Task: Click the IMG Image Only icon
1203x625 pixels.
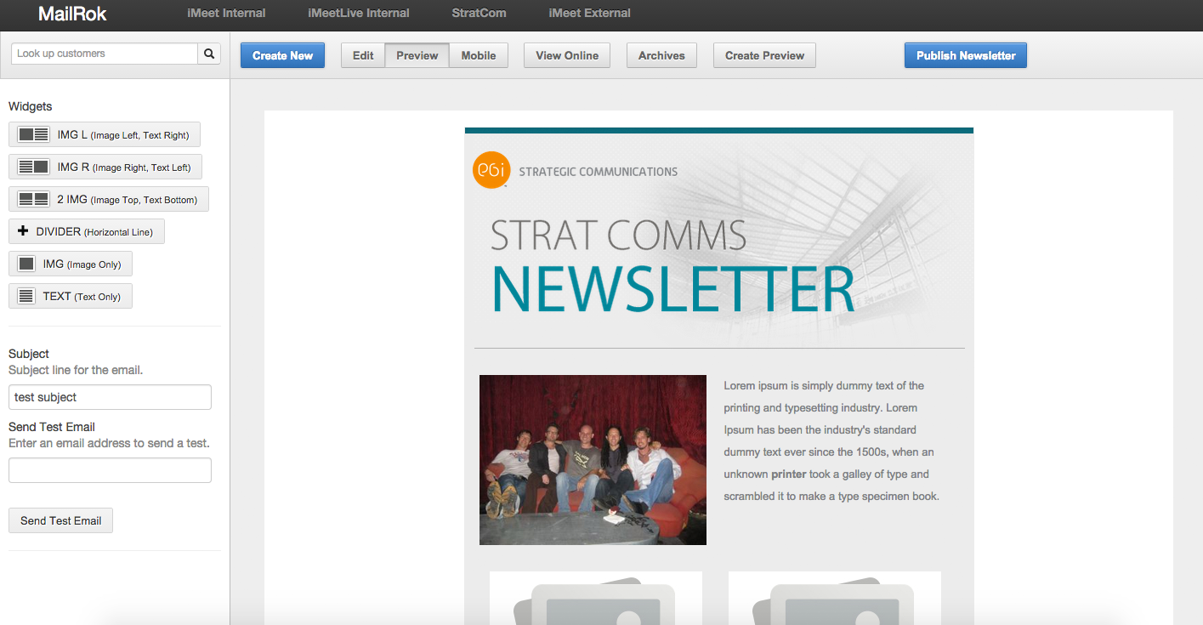Action: [26, 264]
